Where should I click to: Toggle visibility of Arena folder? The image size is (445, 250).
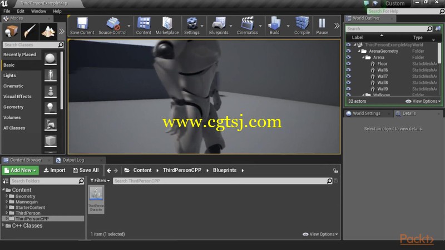pyautogui.click(x=349, y=57)
